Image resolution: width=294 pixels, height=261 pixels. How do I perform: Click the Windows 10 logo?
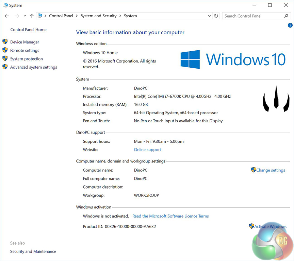tap(233, 59)
